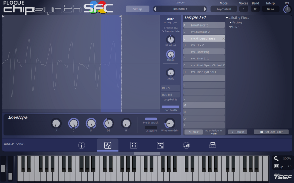Open the info page tab icon
This screenshot has height=183, width=294.
click(81, 145)
